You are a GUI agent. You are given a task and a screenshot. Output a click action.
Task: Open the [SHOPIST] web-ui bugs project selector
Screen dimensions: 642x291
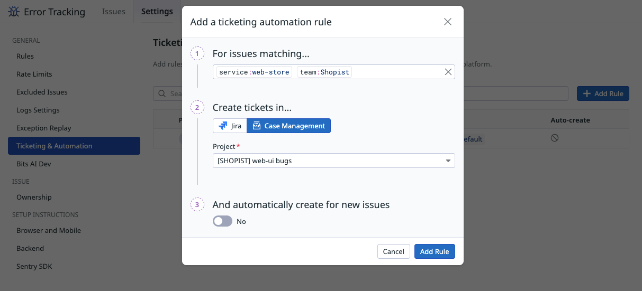click(x=328, y=161)
